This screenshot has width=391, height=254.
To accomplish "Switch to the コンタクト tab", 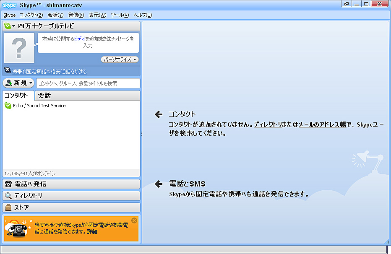I will click(x=18, y=96).
